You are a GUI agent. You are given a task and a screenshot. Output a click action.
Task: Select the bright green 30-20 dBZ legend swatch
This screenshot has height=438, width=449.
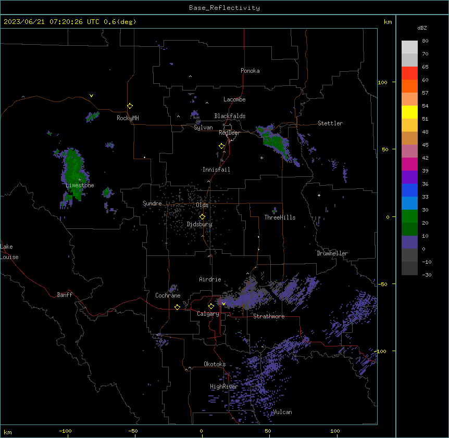coord(409,216)
